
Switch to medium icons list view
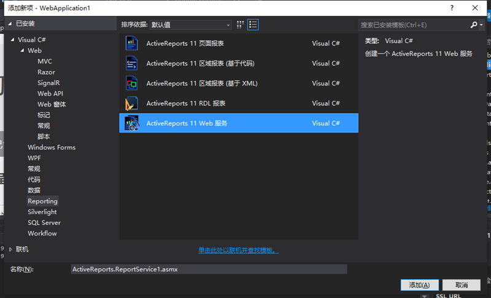click(x=253, y=24)
